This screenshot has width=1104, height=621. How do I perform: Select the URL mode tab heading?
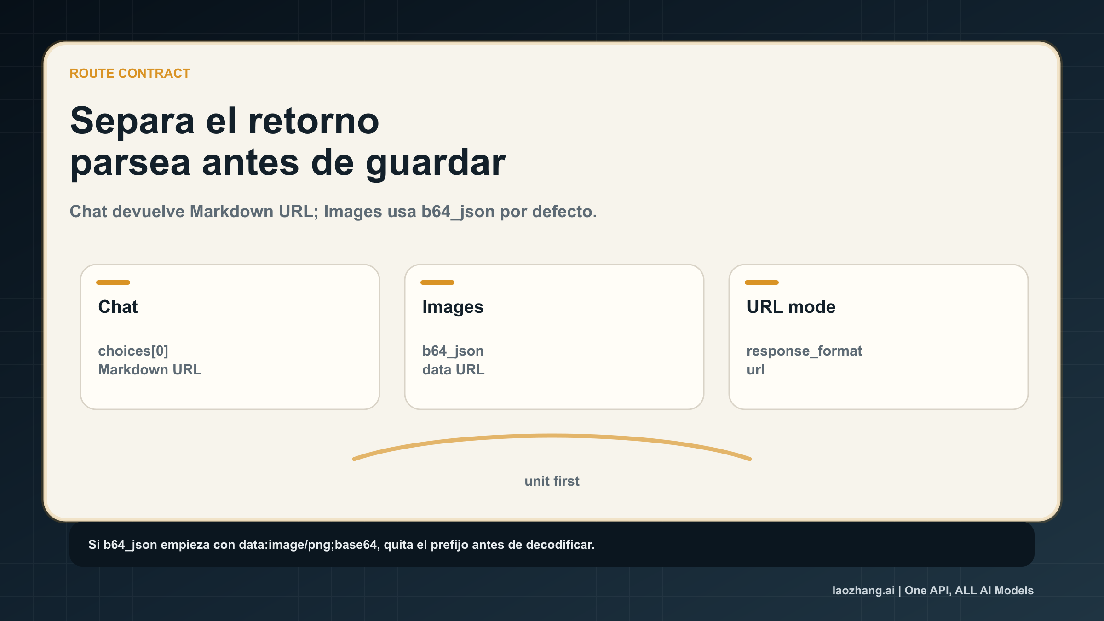click(790, 307)
